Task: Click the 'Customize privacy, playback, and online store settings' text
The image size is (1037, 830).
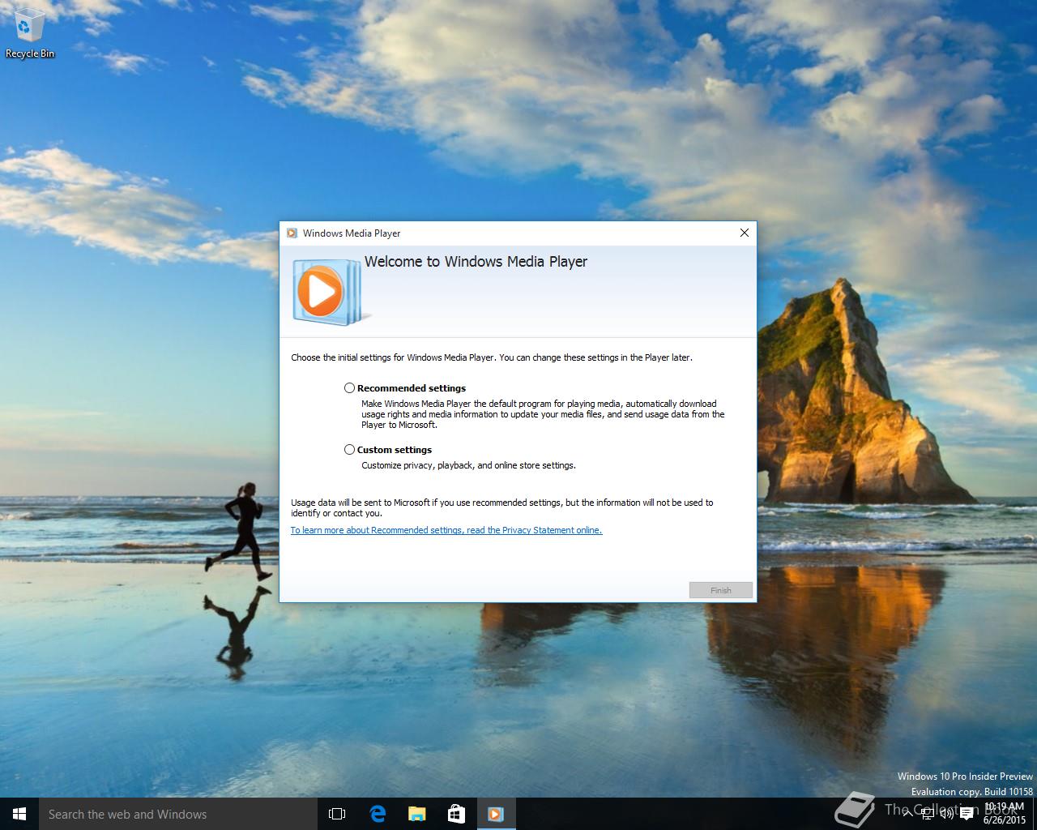Action: pos(468,465)
